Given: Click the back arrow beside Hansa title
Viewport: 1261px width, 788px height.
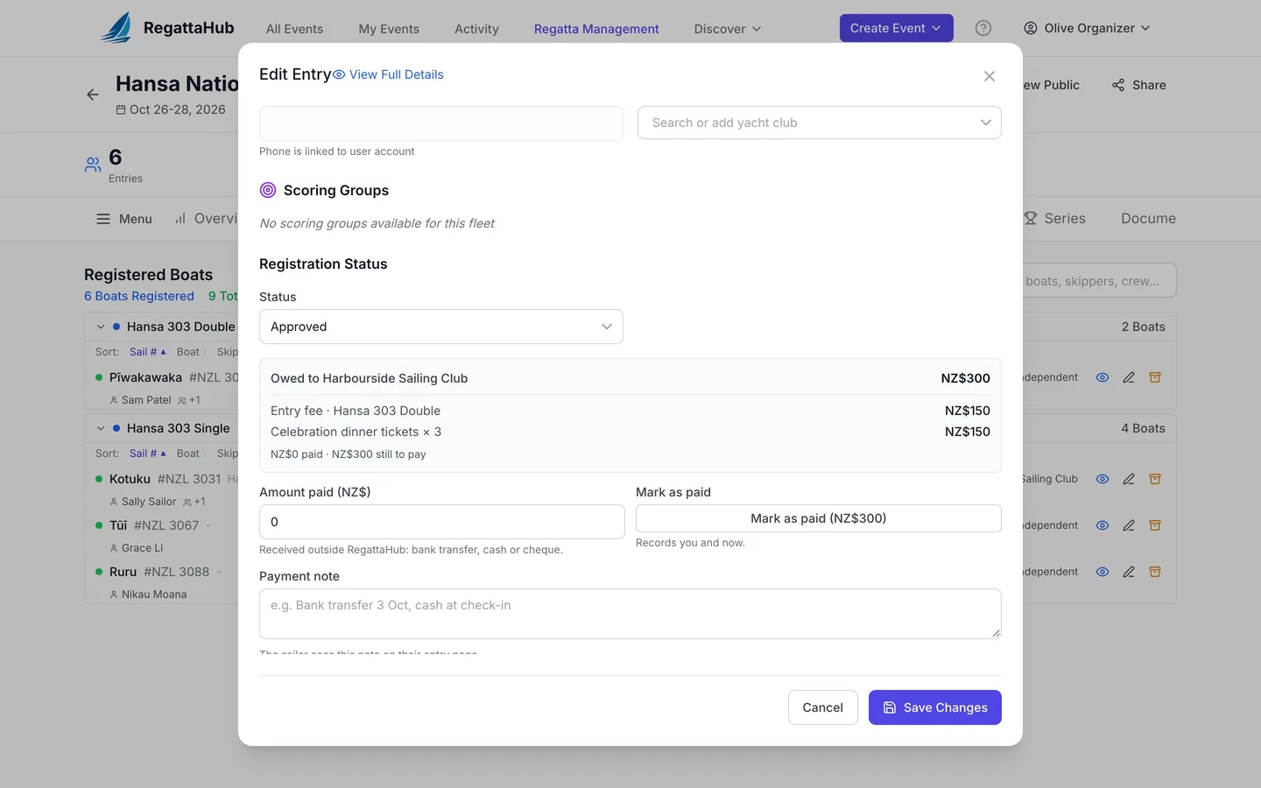Looking at the screenshot, I should (x=93, y=95).
